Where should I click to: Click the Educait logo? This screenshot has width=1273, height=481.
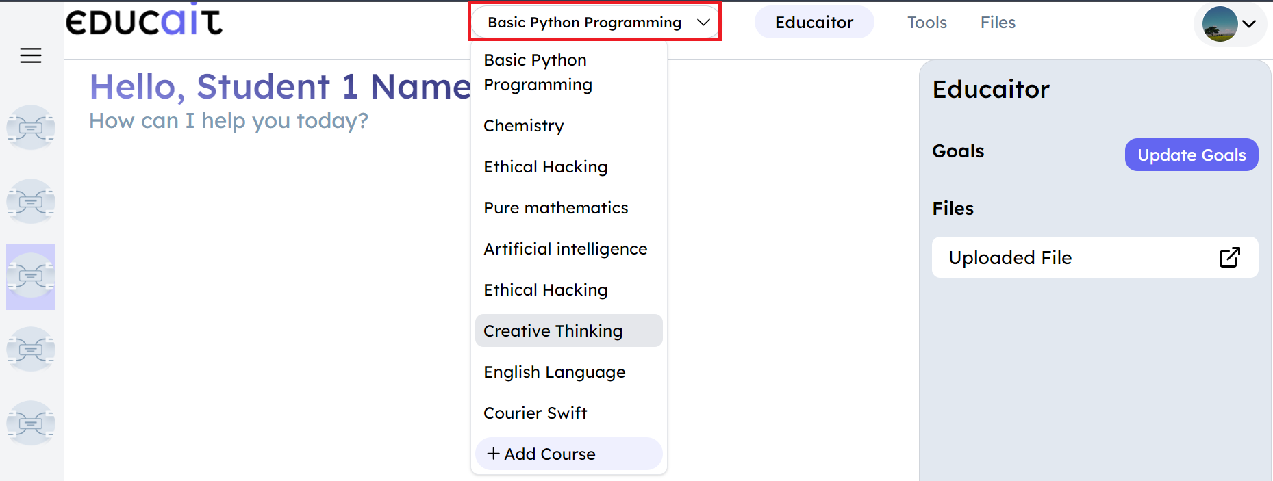[x=144, y=21]
